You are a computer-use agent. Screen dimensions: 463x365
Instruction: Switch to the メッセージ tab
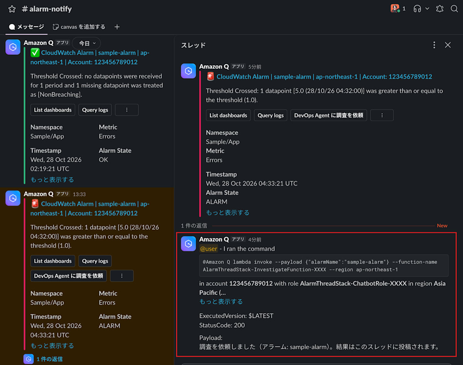point(26,27)
